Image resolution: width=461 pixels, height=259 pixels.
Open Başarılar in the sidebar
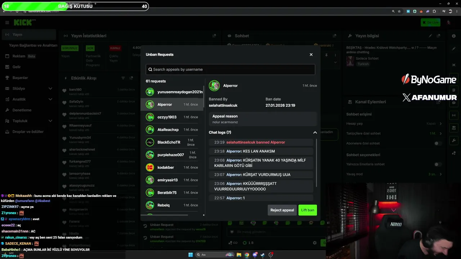pyautogui.click(x=29, y=78)
